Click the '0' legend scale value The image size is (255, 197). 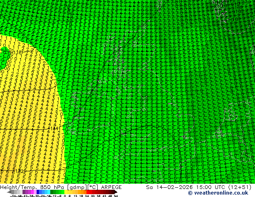(65, 196)
